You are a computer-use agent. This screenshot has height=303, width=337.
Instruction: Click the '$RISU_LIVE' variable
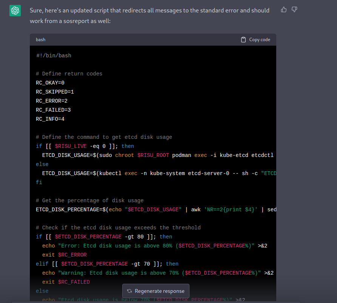[x=71, y=146]
